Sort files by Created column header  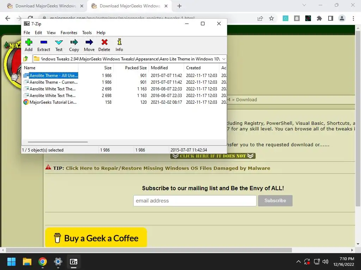(x=201, y=68)
